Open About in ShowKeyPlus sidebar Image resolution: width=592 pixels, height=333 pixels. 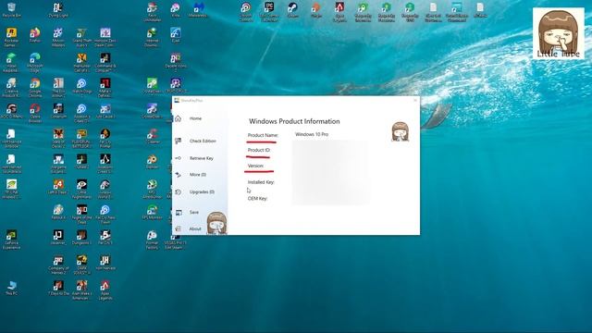(x=195, y=228)
